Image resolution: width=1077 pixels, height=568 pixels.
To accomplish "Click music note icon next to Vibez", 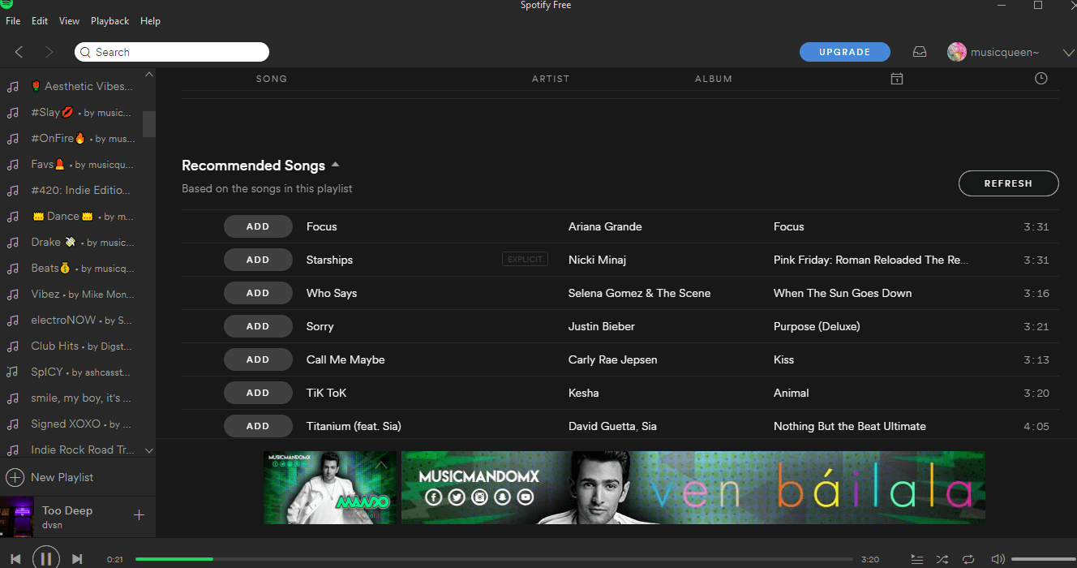I will (x=13, y=295).
